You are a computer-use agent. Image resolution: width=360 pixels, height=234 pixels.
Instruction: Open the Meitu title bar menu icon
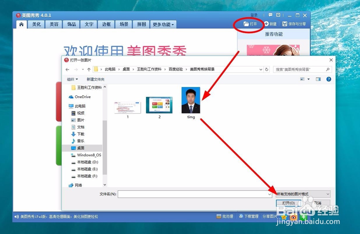[x=278, y=15]
